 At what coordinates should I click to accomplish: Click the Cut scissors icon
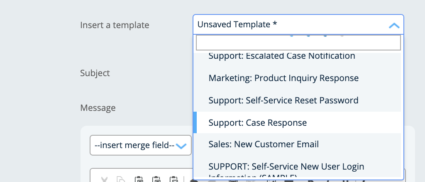[104, 179]
